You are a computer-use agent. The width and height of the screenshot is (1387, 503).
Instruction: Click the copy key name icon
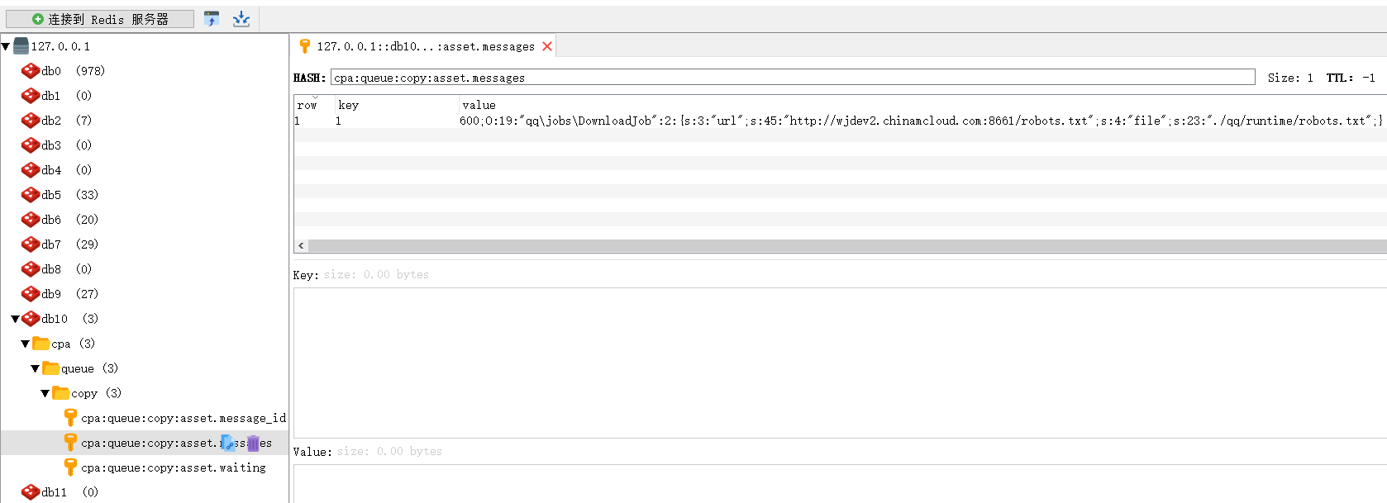229,444
